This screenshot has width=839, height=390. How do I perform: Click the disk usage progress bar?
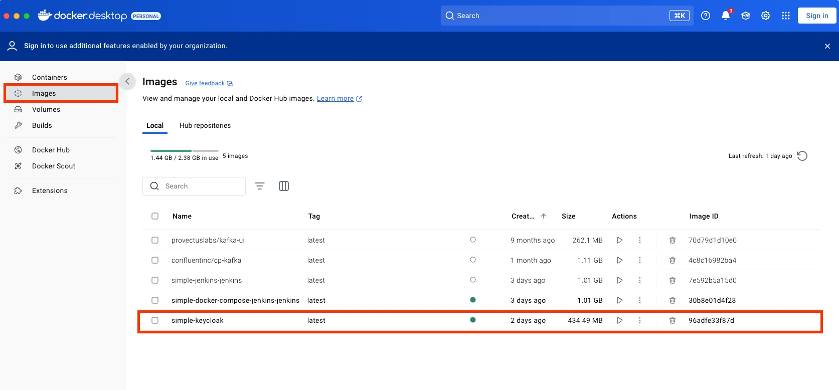click(185, 150)
